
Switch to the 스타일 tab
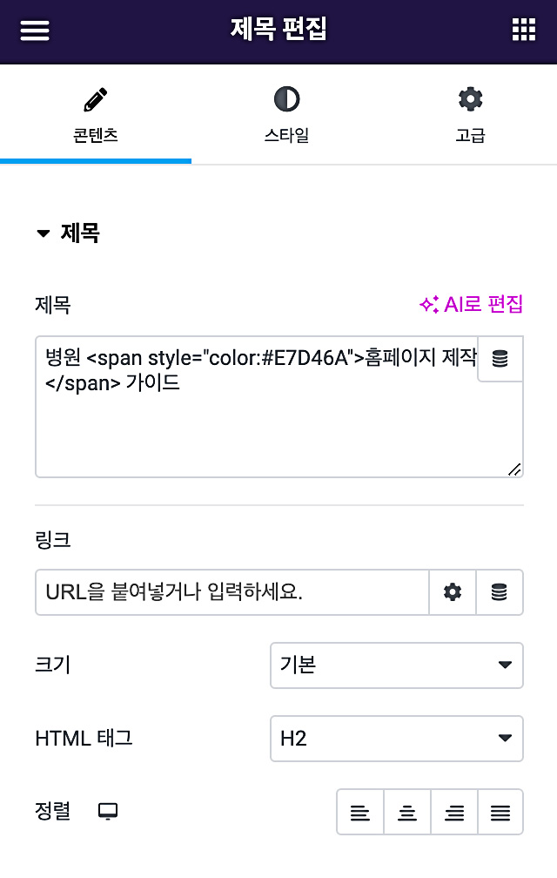[x=287, y=115]
